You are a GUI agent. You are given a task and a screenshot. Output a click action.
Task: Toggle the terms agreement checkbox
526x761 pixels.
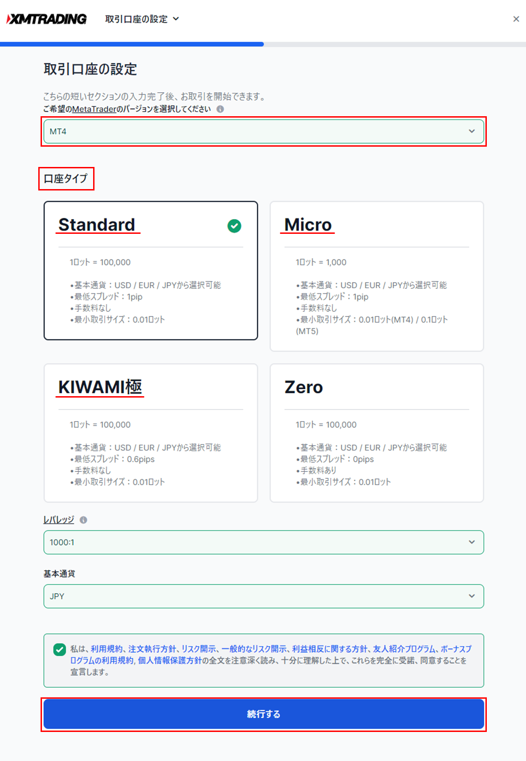pos(59,649)
